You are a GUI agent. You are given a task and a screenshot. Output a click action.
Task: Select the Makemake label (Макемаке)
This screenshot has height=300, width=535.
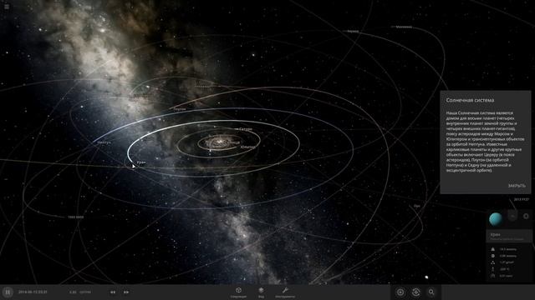(x=404, y=27)
